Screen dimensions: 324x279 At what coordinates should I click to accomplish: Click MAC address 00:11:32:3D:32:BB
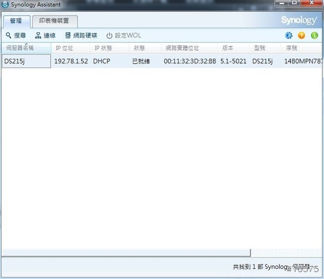(190, 61)
